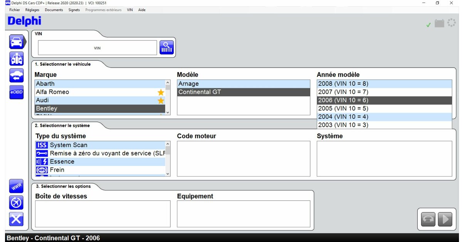Click the dotted activity spinner icon
This screenshot has height=242, width=464.
tap(451, 23)
